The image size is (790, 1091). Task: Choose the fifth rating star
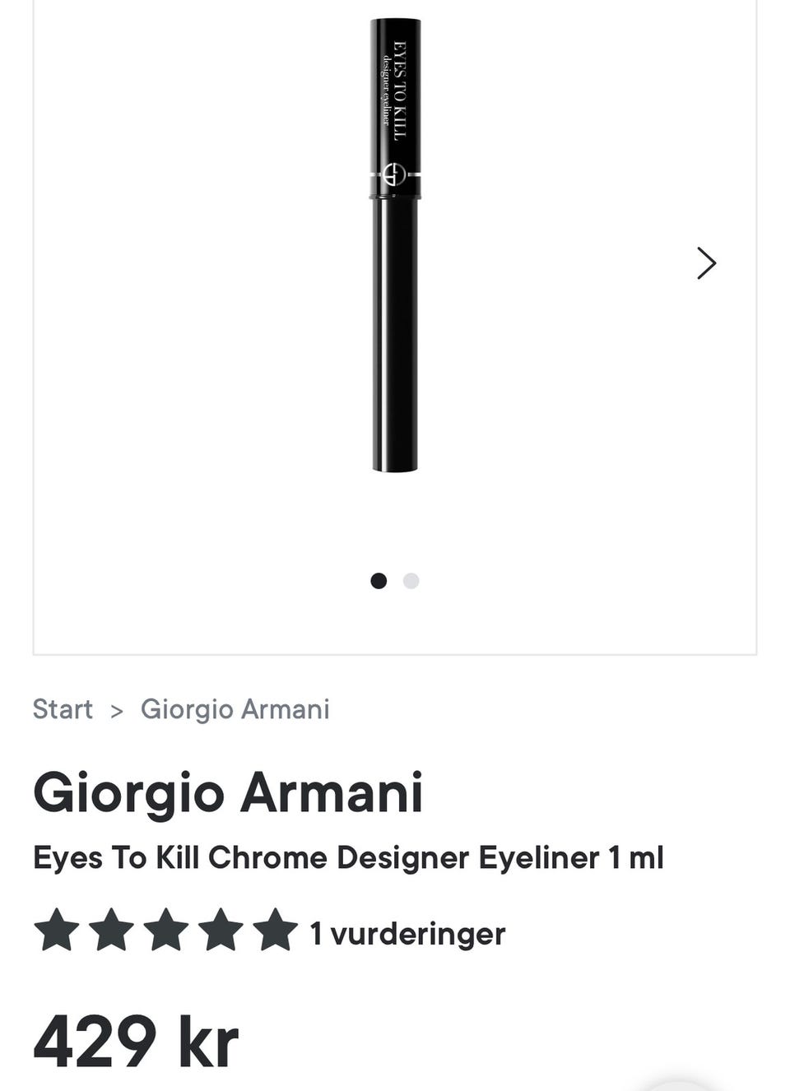tap(276, 931)
